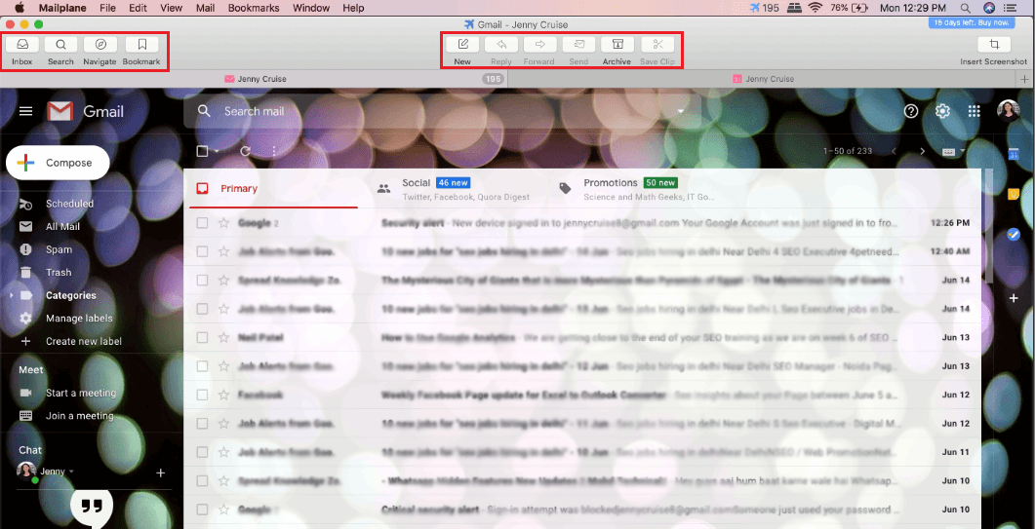Screen dimensions: 1035x529
Task: Click Join a meeting
Action: 79,416
